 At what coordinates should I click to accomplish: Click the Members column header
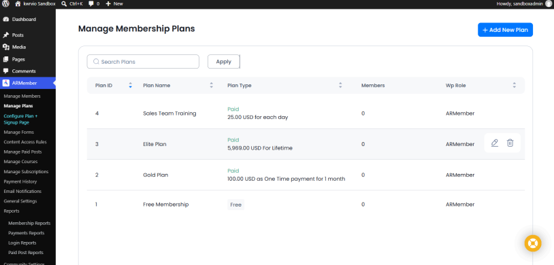tap(373, 86)
